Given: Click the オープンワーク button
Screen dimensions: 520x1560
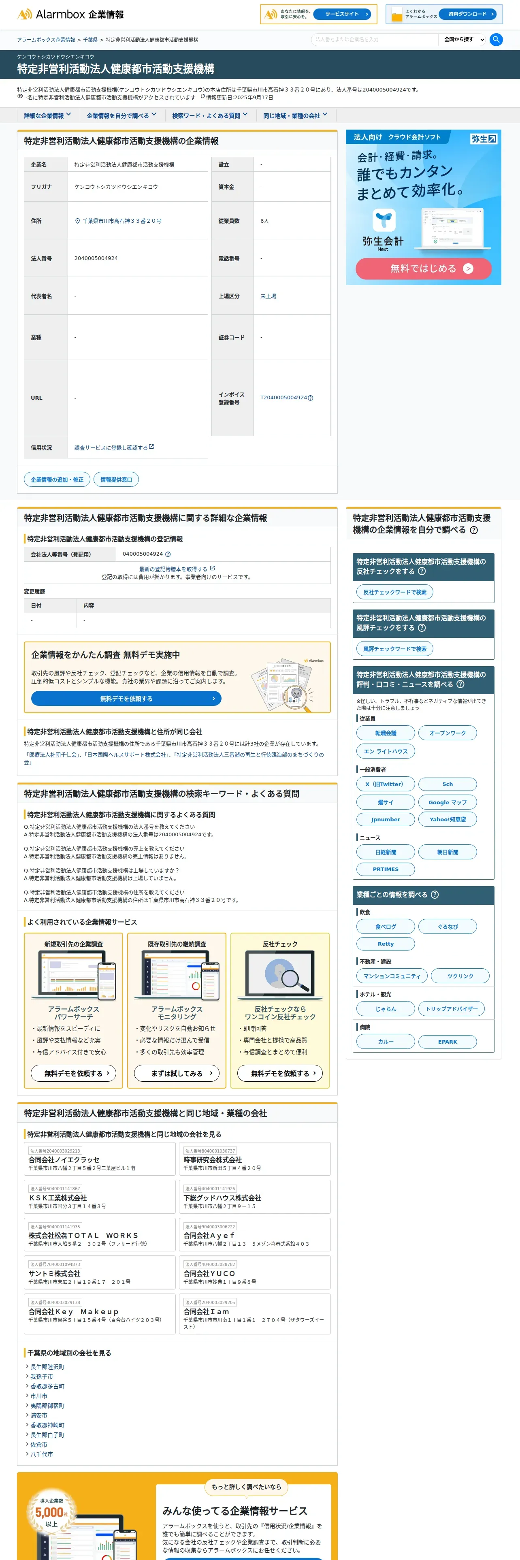Looking at the screenshot, I should tap(448, 733).
